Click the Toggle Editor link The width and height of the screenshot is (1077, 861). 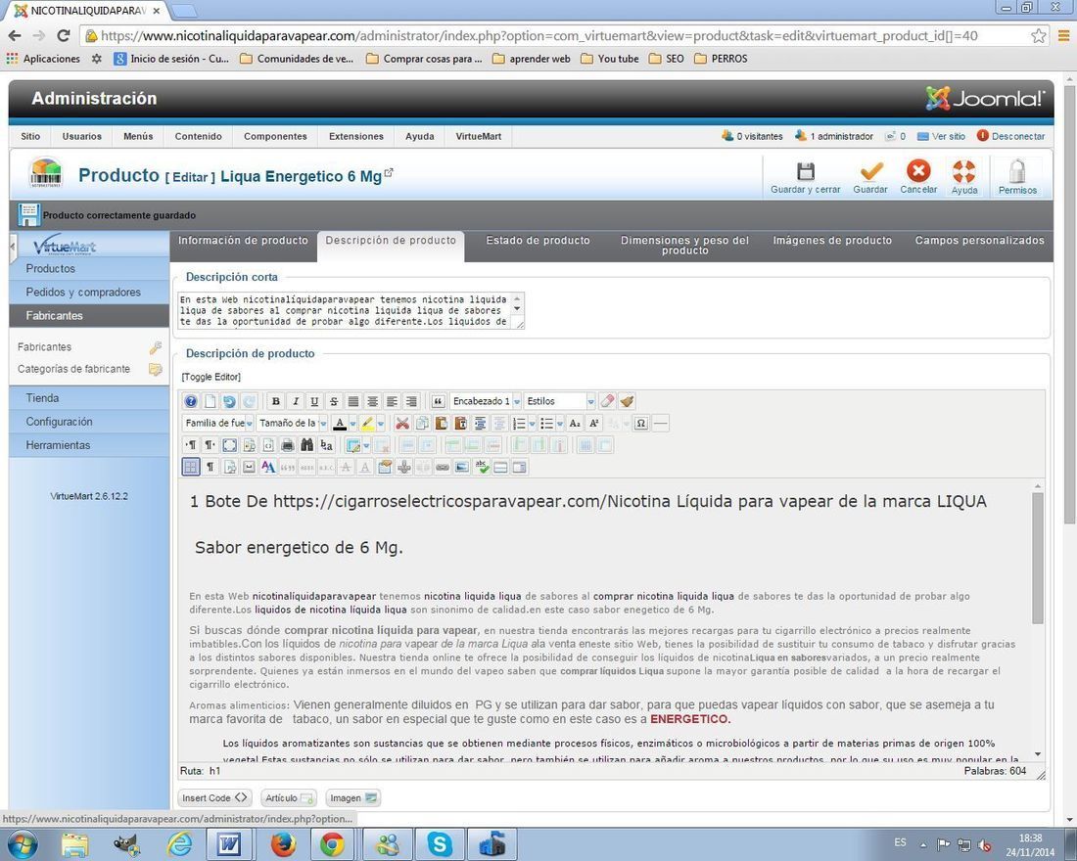pyautogui.click(x=211, y=377)
